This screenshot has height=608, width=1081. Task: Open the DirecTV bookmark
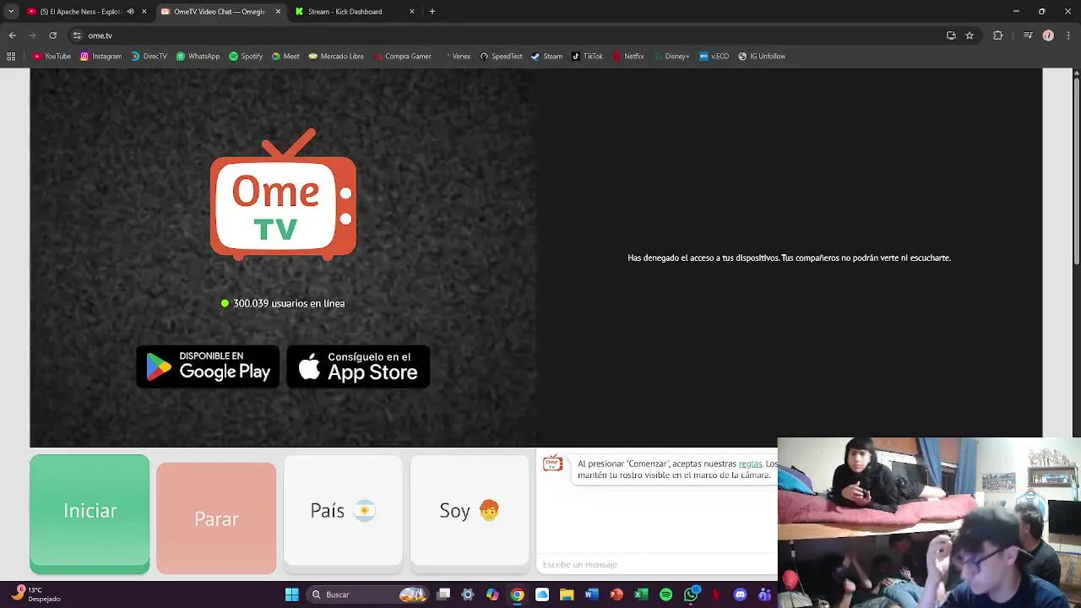149,57
